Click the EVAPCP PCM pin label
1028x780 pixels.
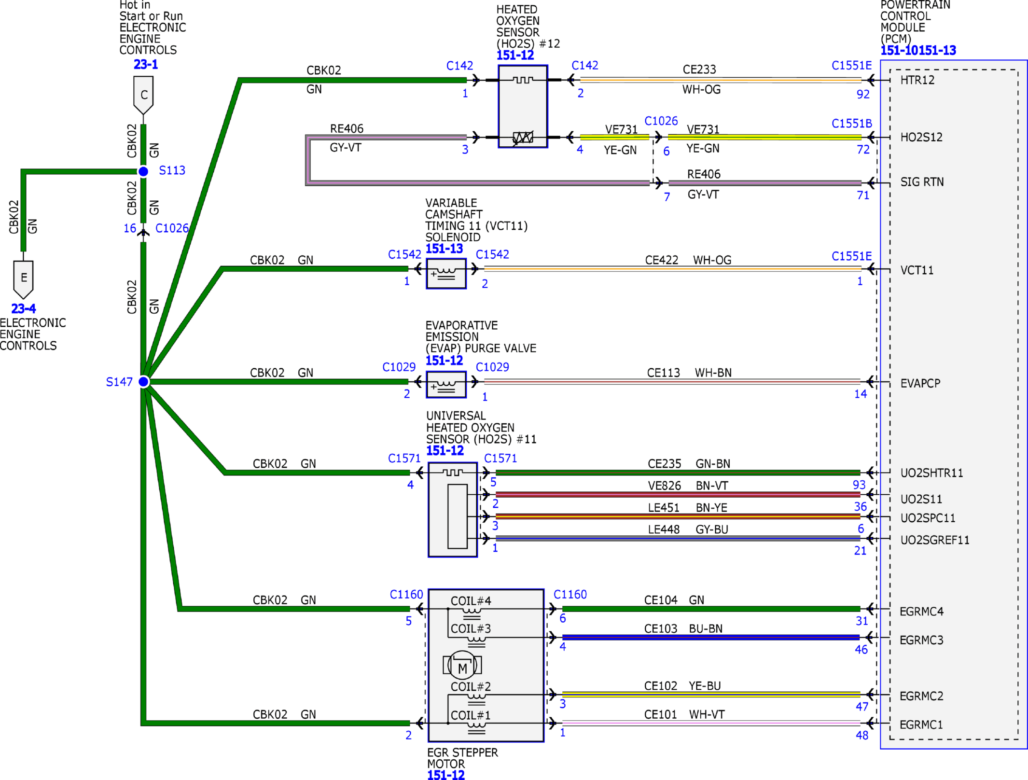point(920,383)
